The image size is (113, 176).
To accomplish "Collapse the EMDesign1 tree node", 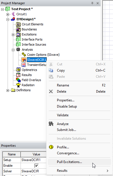I will (8, 19).
